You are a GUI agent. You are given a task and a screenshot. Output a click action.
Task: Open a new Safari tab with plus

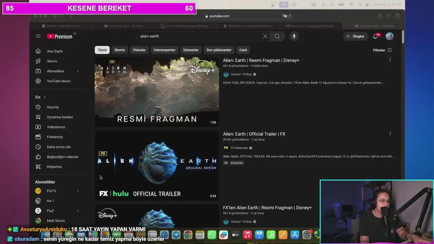coord(389,16)
